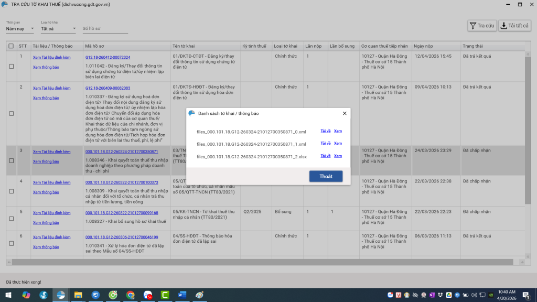Open File Explorer from the taskbar

pyautogui.click(x=78, y=295)
